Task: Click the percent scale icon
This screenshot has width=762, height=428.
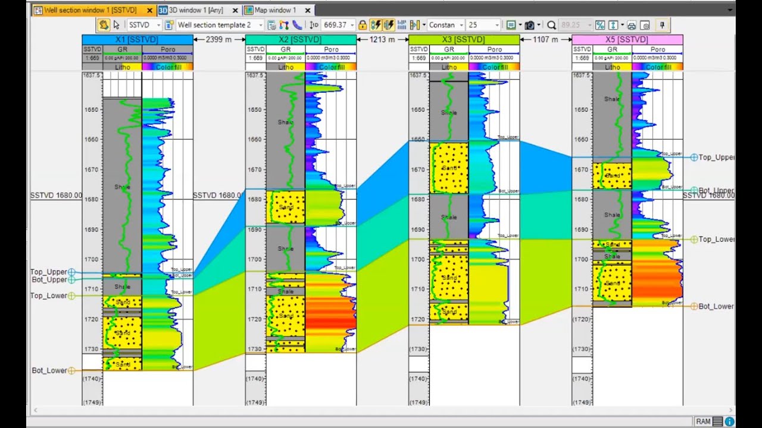Action: pyautogui.click(x=600, y=25)
